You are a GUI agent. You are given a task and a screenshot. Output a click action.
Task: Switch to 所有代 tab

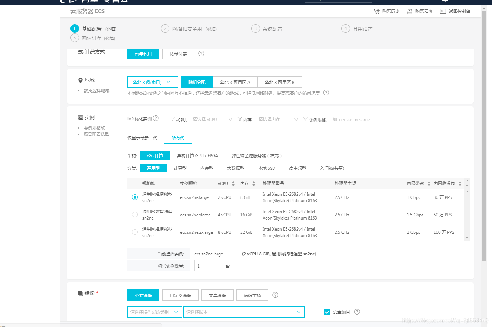click(178, 138)
